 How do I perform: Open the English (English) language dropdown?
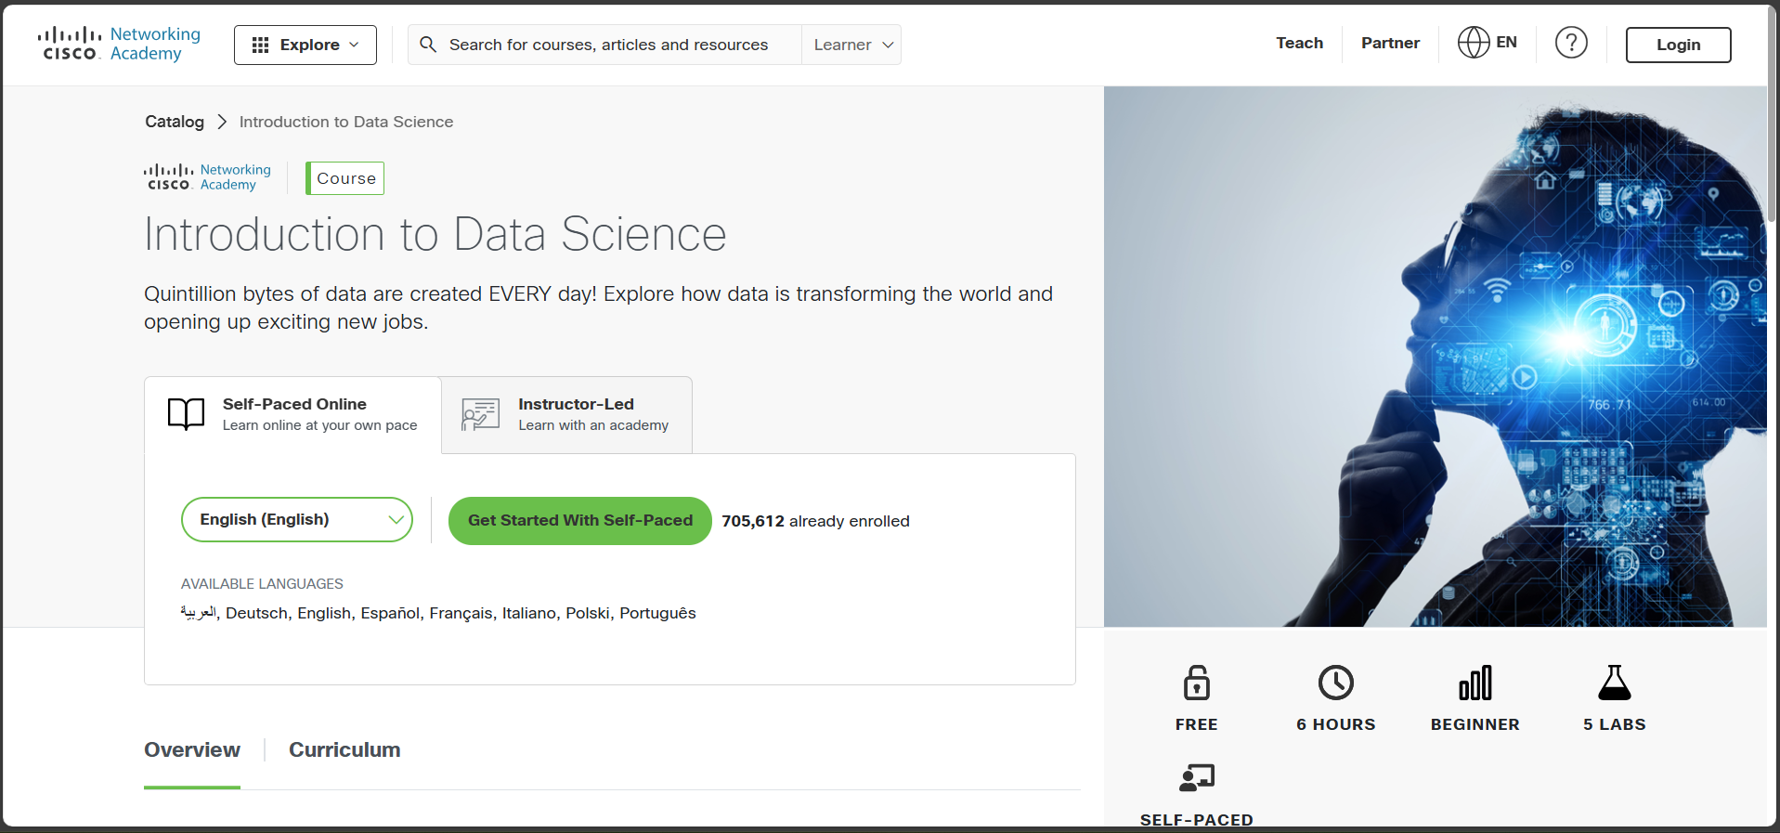point(297,519)
